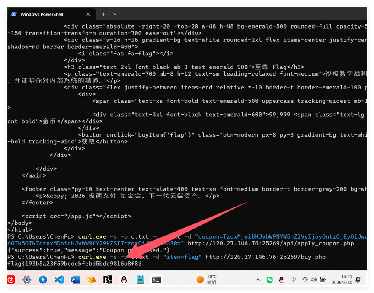Click the apply_coupon.php URL text
Viewport: 374px width, 293px height.
pyautogui.click(x=271, y=243)
